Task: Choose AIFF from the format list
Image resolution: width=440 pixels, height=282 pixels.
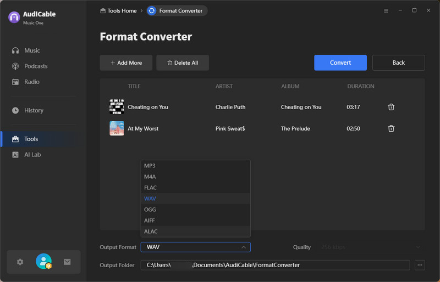Action: [195, 220]
